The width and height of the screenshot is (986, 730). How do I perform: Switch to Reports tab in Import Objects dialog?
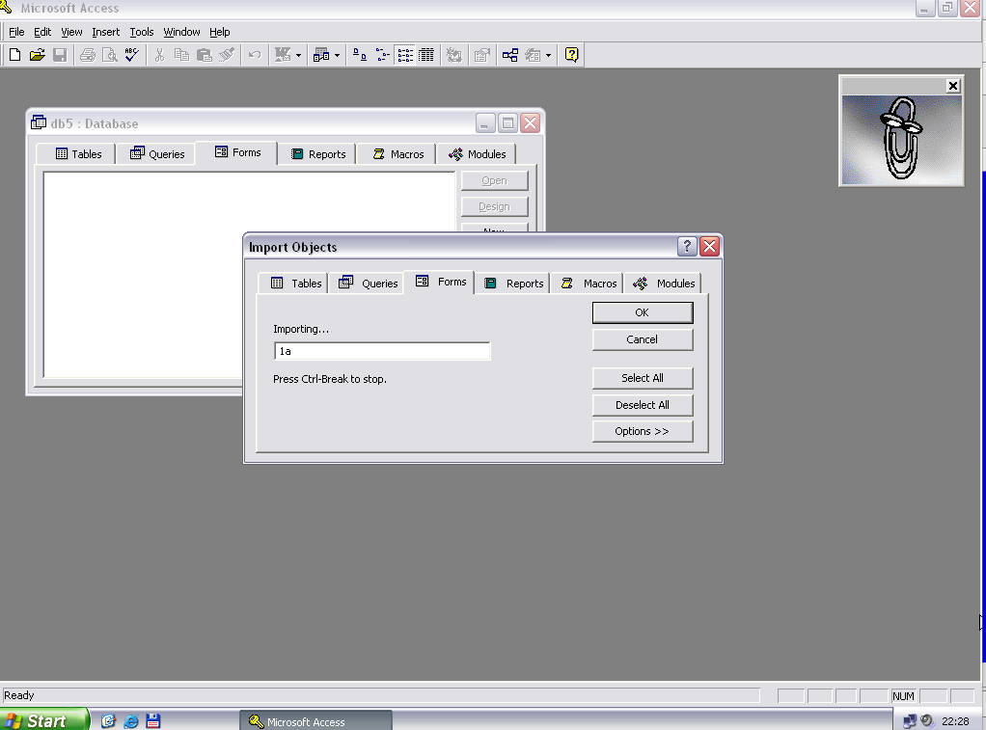pos(512,284)
